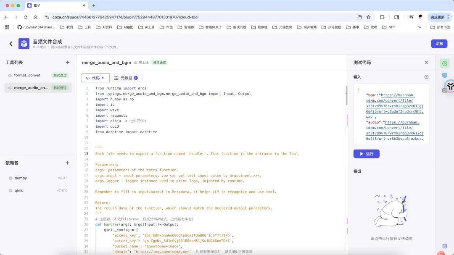
Task: Switch to the 元数据 tab
Action: pyautogui.click(x=126, y=78)
